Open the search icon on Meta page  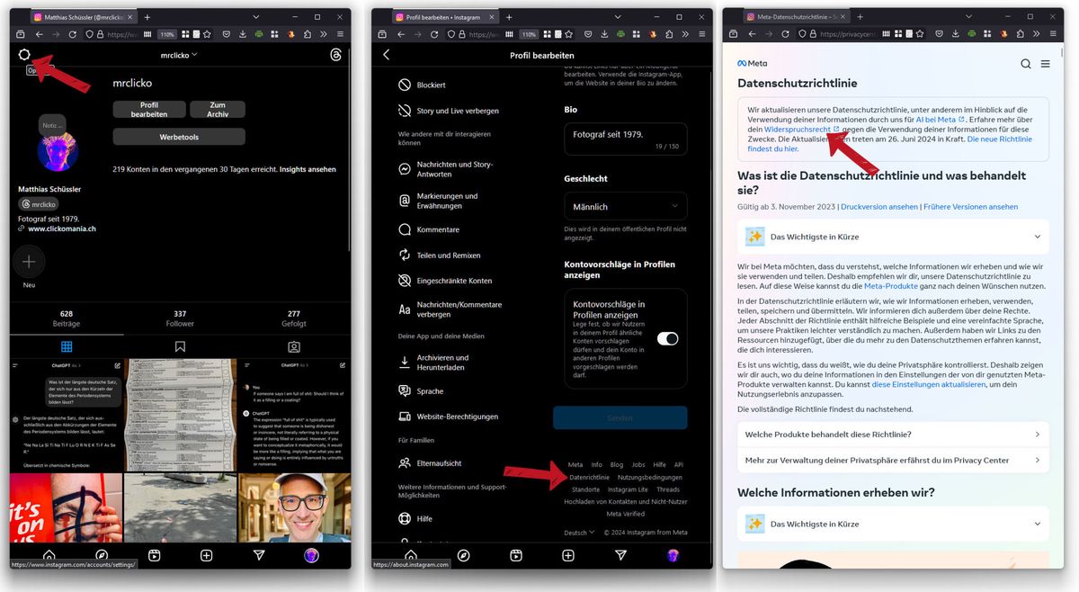click(1026, 64)
